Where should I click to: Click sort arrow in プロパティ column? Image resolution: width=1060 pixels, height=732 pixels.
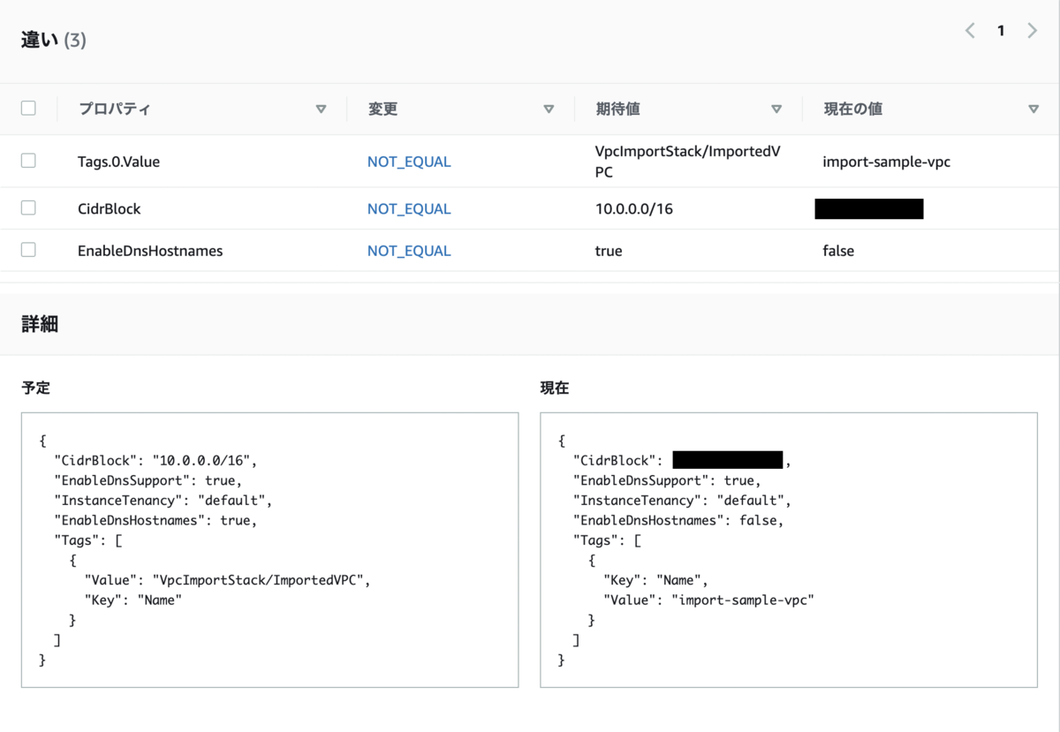point(321,109)
